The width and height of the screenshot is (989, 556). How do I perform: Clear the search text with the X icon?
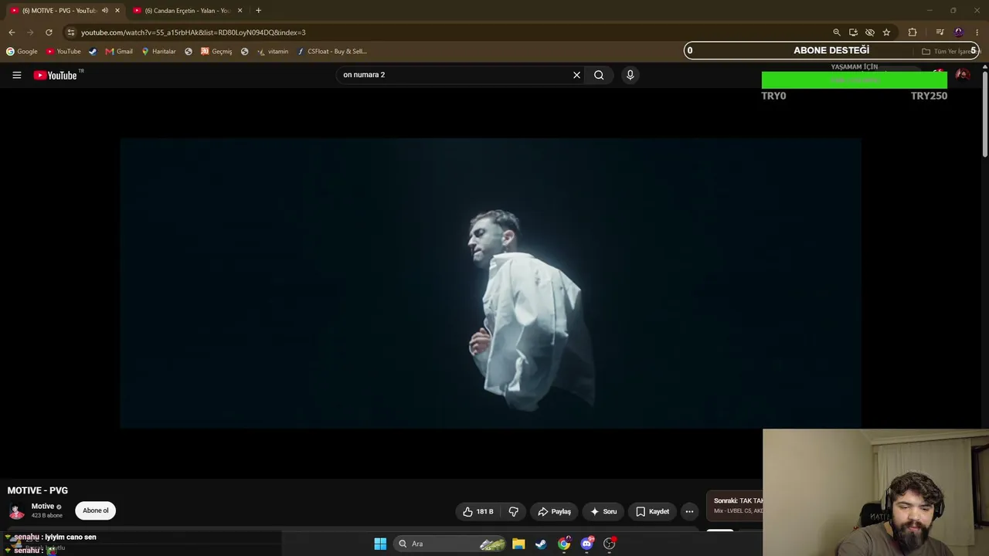pos(576,75)
